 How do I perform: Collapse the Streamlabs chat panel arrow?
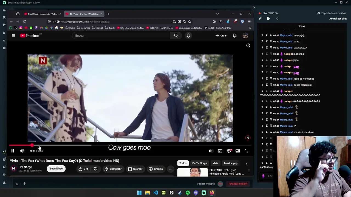point(254,7)
